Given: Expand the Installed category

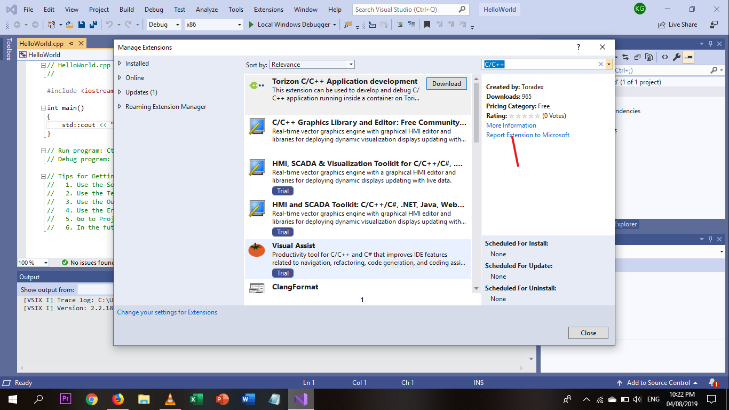Looking at the screenshot, I should (x=120, y=64).
